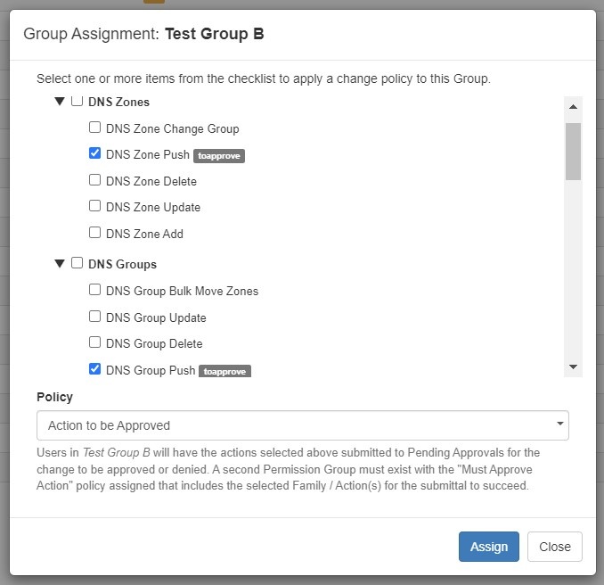The height and width of the screenshot is (585, 604).
Task: Click the checklist vertical scrollbar thumb
Action: click(573, 152)
